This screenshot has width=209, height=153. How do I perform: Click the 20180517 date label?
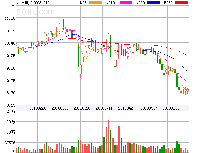(x=149, y=108)
